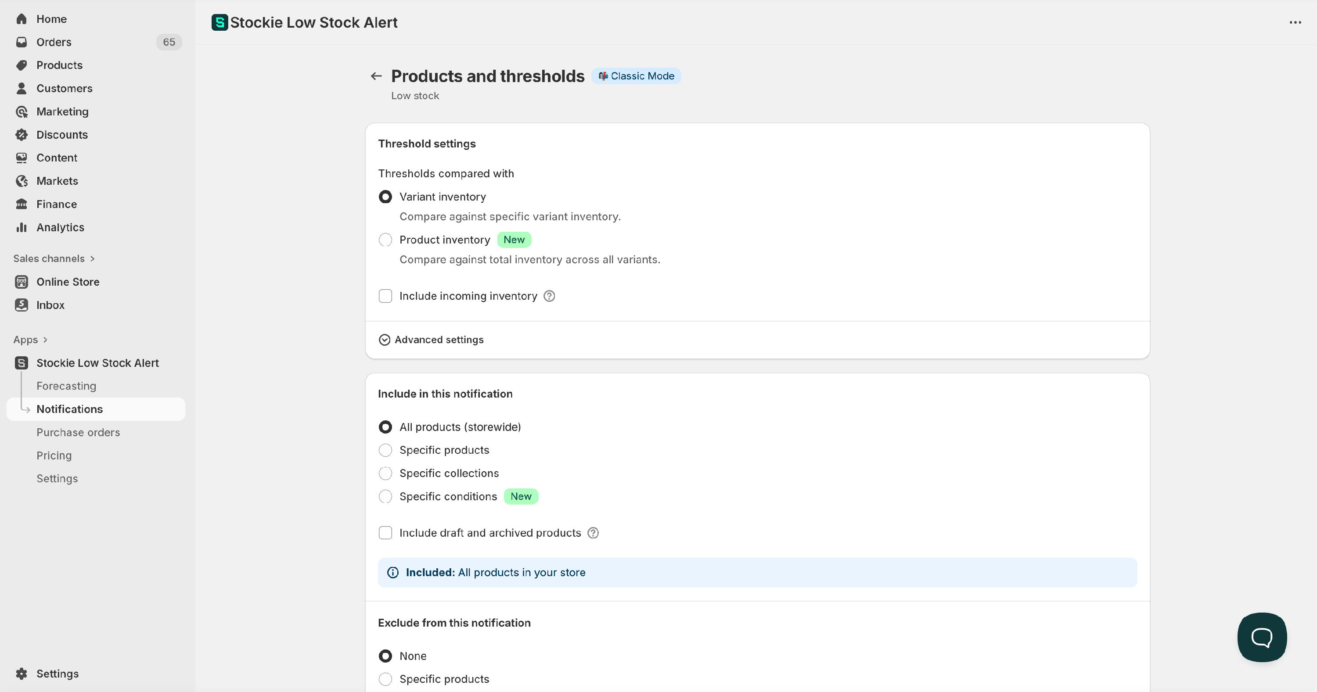Viewport: 1317px width, 692px height.
Task: Click the back arrow next to Products and thresholds
Action: point(376,76)
